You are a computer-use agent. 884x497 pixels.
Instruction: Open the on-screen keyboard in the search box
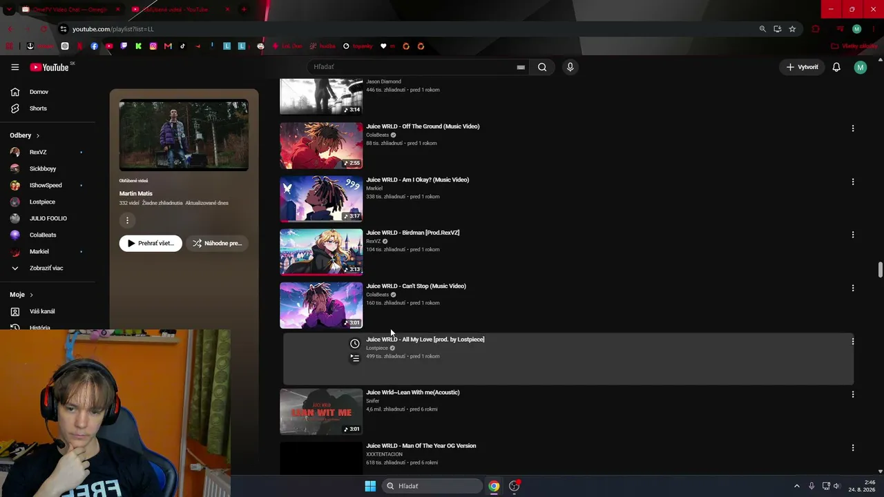(x=521, y=67)
